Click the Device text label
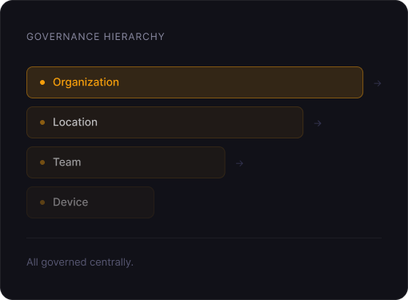The height and width of the screenshot is (300, 408). pyautogui.click(x=70, y=202)
